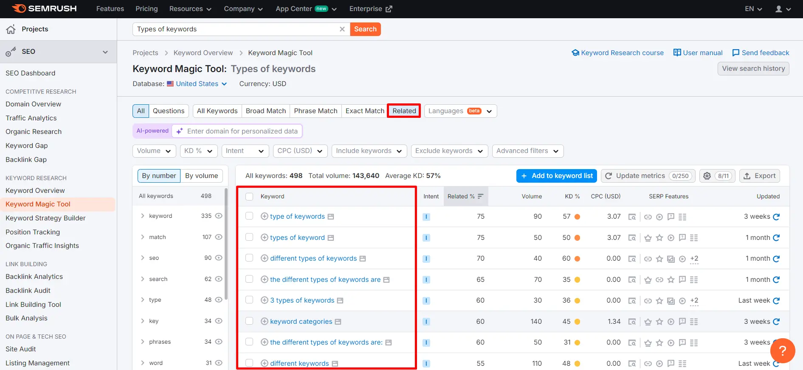
Task: Select the Exact Match tab
Action: [365, 111]
